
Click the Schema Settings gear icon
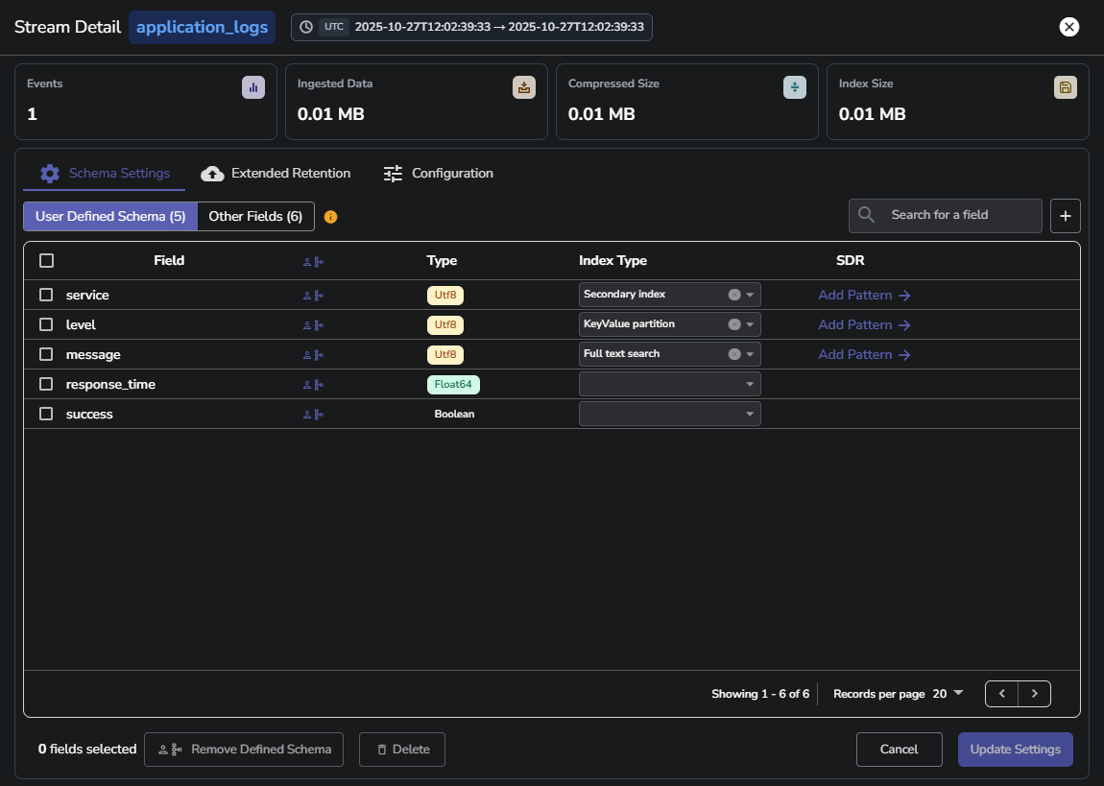pos(50,173)
